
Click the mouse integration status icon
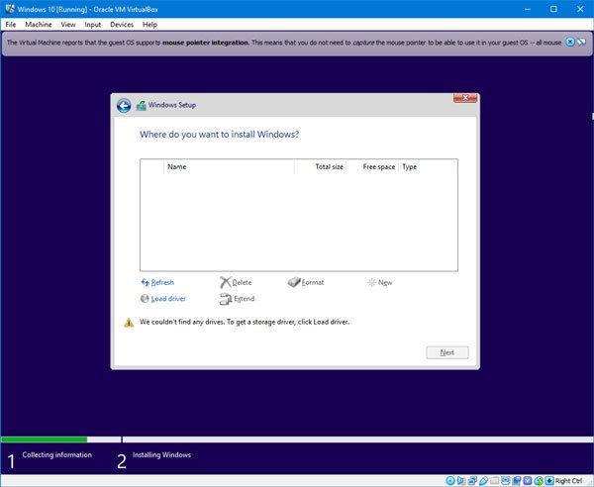click(539, 480)
